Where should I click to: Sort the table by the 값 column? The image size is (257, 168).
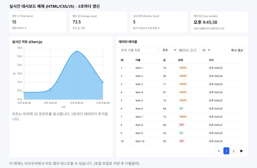click(164, 60)
